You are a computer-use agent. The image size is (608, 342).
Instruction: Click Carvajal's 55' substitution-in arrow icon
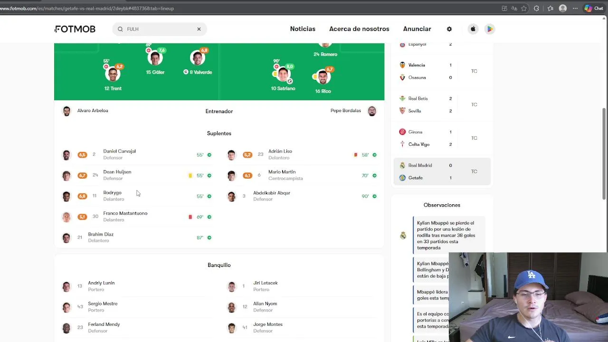209,155
